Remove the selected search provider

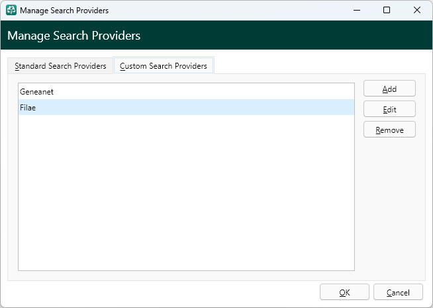click(x=389, y=130)
